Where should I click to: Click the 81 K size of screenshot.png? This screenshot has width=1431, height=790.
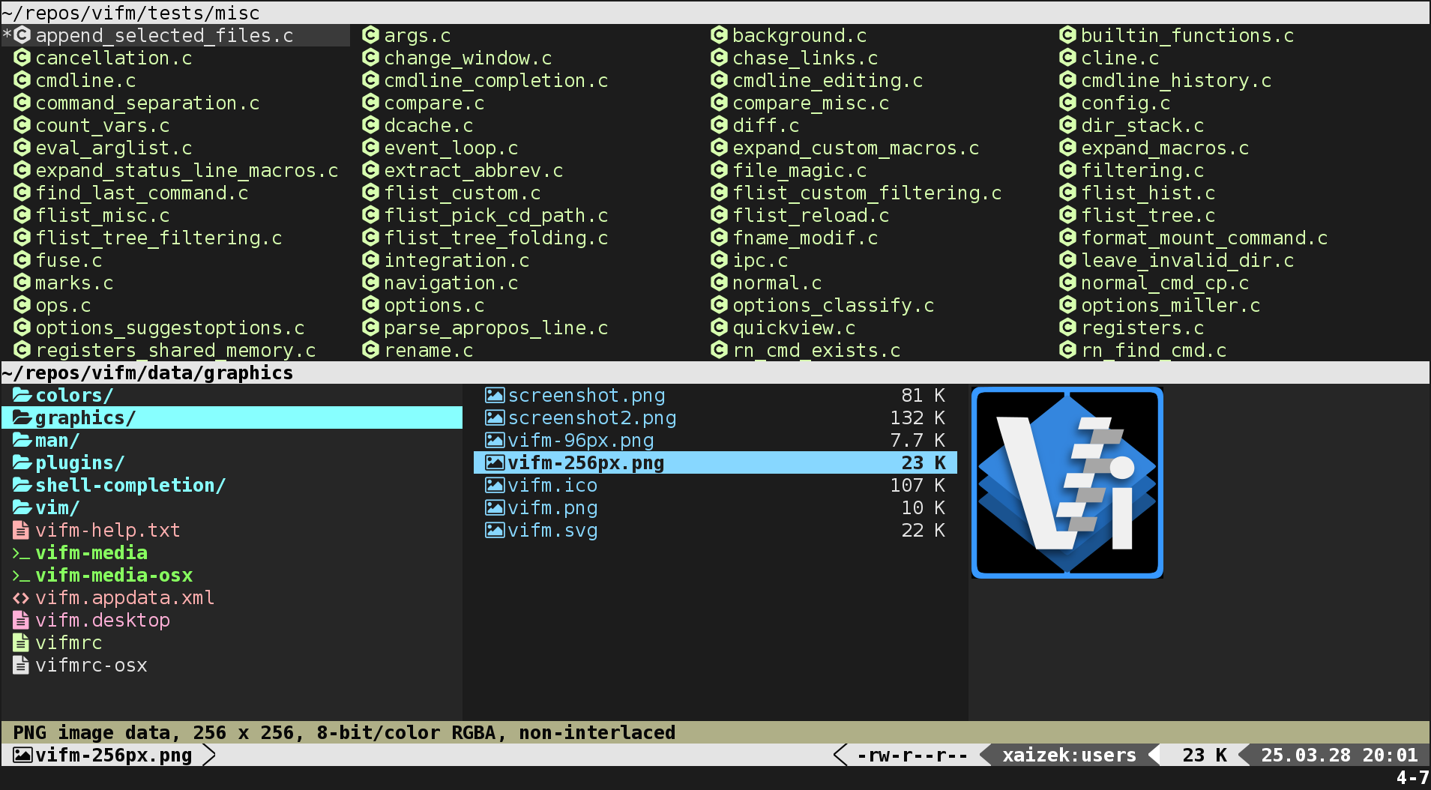923,395
